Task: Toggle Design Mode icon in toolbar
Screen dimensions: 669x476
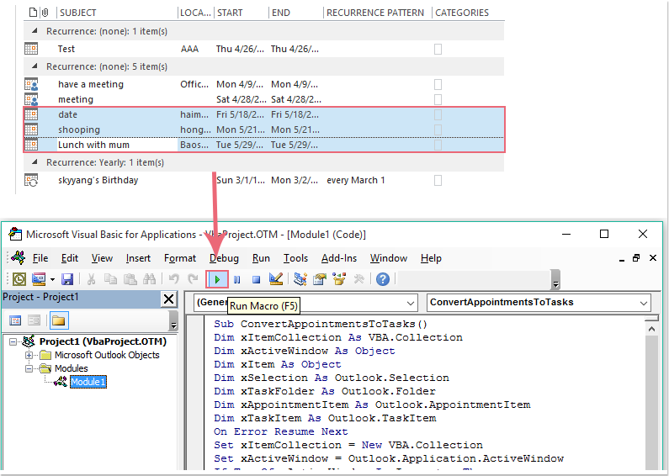Action: click(276, 279)
